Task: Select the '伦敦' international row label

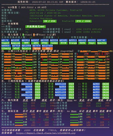Action: (59, 122)
